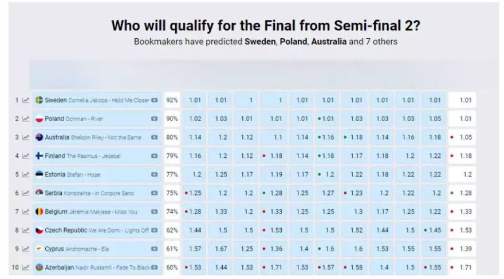Click Czech Republic's 62% chance cell
Viewport: 504px width, 279px height.
pos(172,230)
